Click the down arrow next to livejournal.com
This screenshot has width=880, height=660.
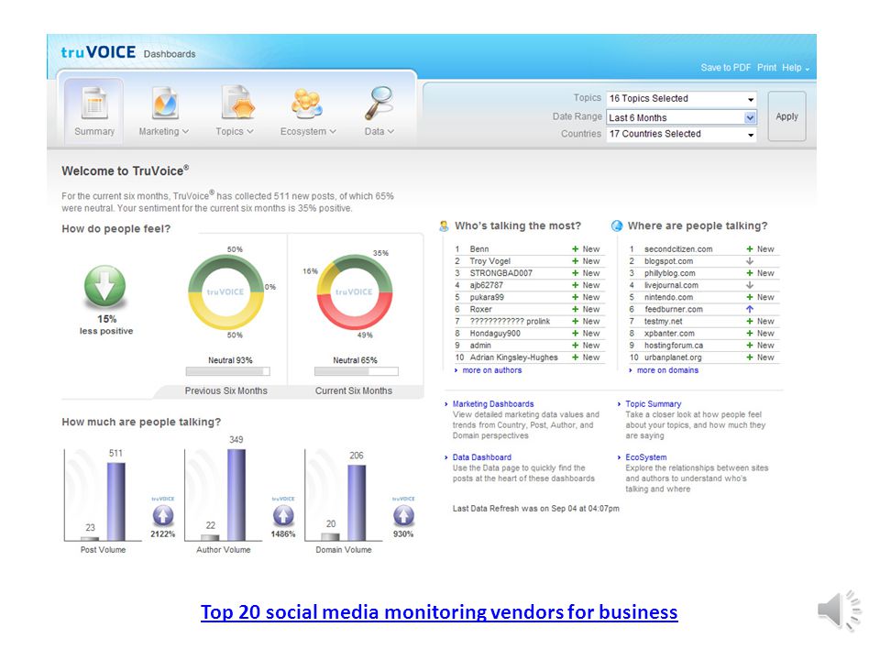(749, 285)
